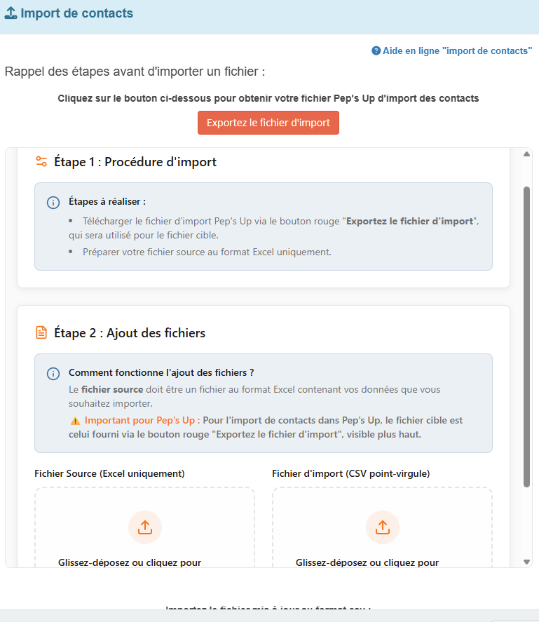Click upload icon in Fichier d'import zone

tap(383, 527)
